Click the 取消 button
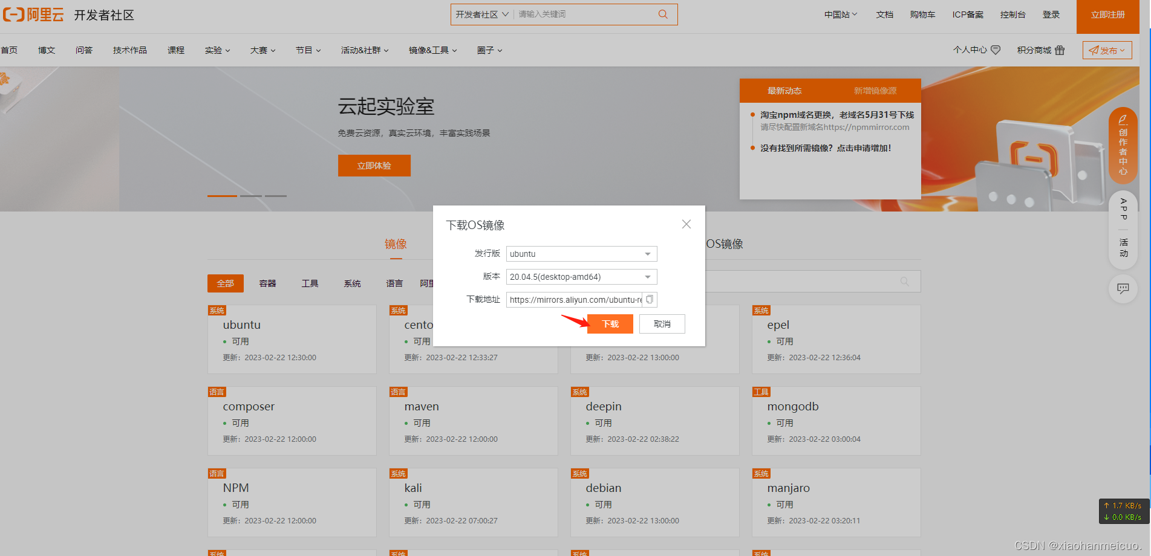 662,324
